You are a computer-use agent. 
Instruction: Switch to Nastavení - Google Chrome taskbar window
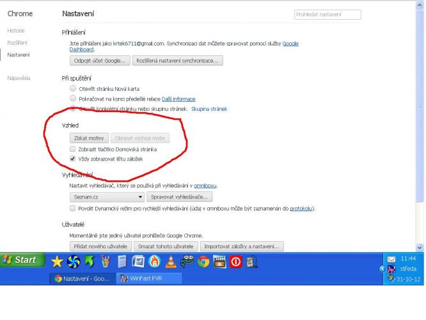[x=83, y=278]
